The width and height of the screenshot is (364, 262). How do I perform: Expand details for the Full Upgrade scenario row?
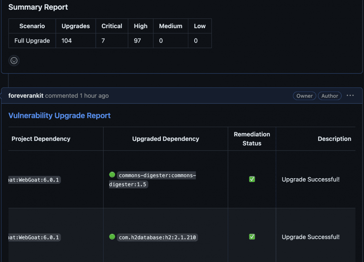(x=32, y=41)
